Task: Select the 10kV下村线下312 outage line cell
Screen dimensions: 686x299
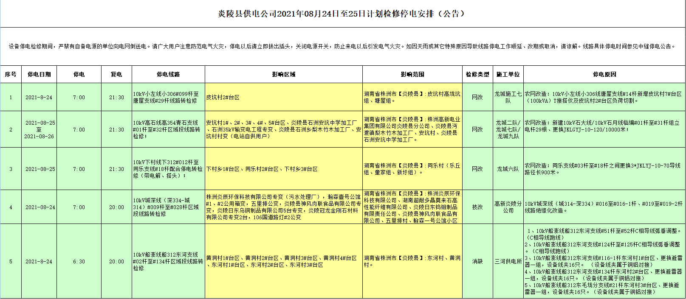Action: coord(168,169)
